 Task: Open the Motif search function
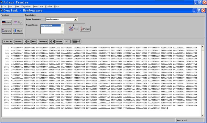[x=18, y=31]
